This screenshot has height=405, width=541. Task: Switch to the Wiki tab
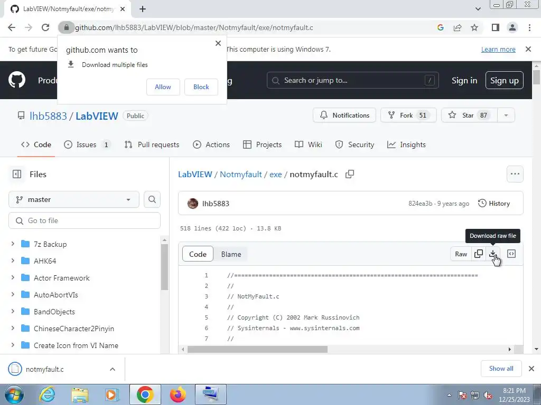[308, 144]
